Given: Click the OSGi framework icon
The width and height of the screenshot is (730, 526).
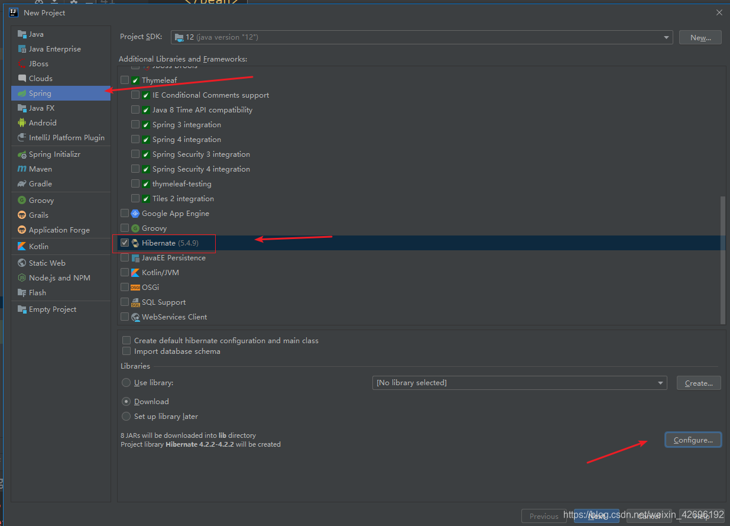Looking at the screenshot, I should coord(135,288).
